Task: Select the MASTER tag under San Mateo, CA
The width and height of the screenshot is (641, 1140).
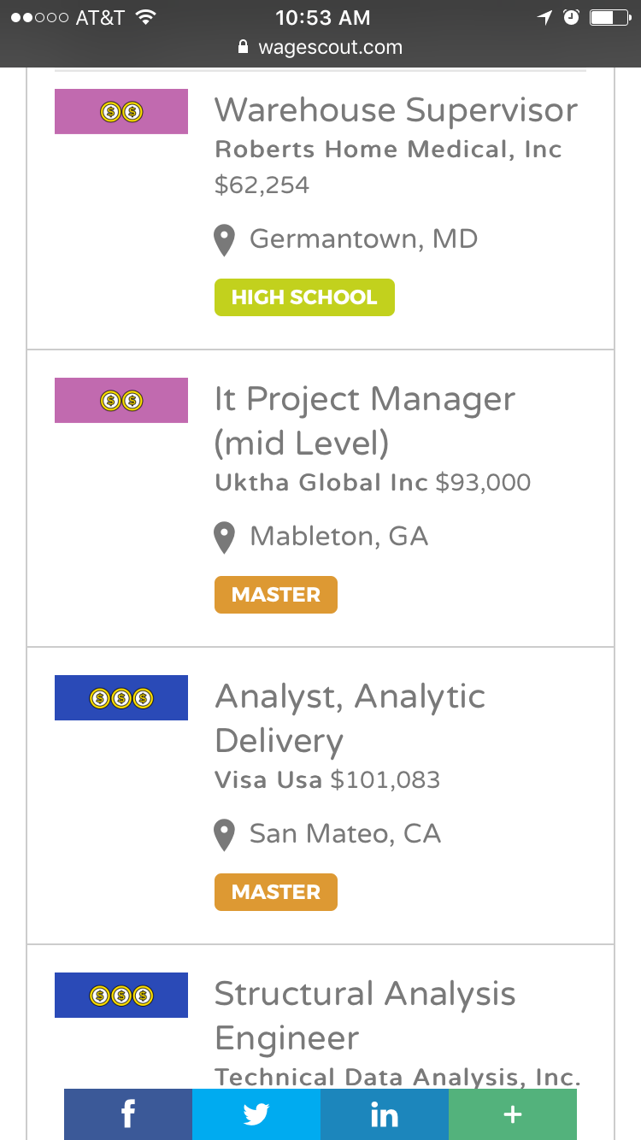Action: [x=276, y=892]
